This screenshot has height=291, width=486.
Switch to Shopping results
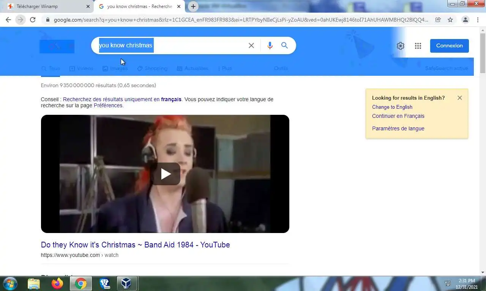click(152, 69)
